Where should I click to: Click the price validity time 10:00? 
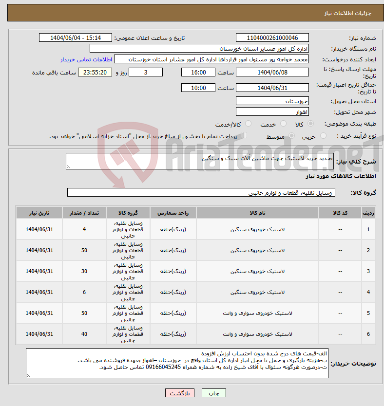click(x=198, y=88)
